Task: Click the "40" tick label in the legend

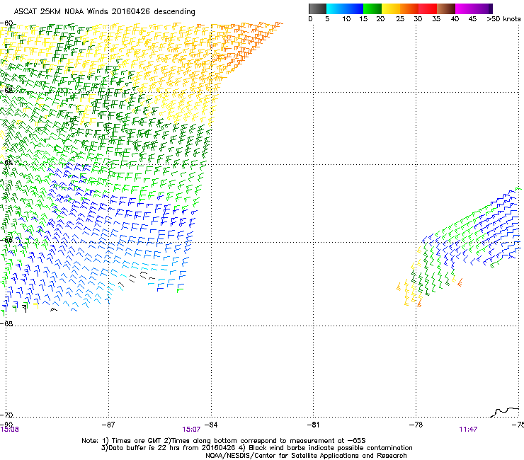Action: [x=455, y=19]
